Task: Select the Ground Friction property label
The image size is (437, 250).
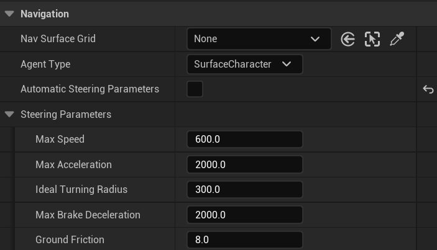Action: click(x=70, y=240)
